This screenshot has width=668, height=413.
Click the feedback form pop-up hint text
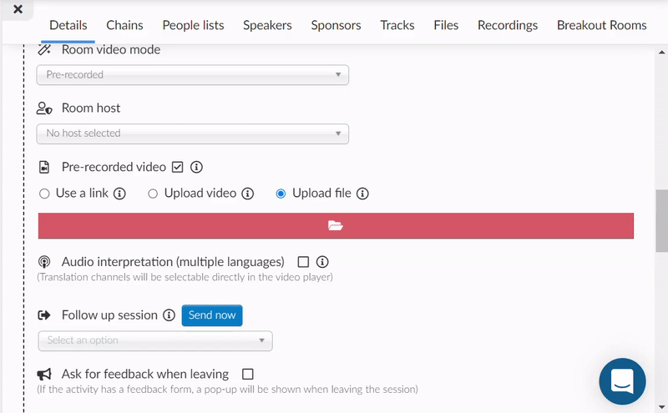pyautogui.click(x=227, y=389)
